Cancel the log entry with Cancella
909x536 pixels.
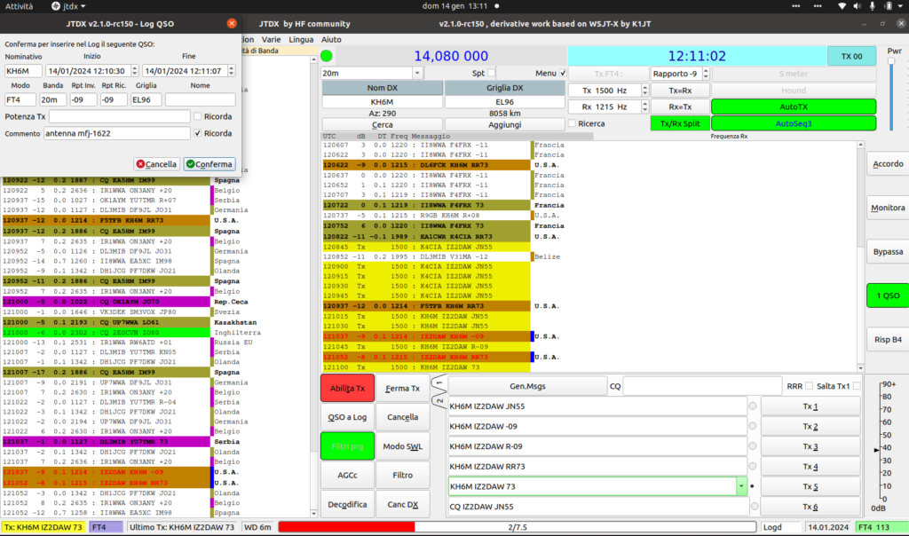(156, 164)
